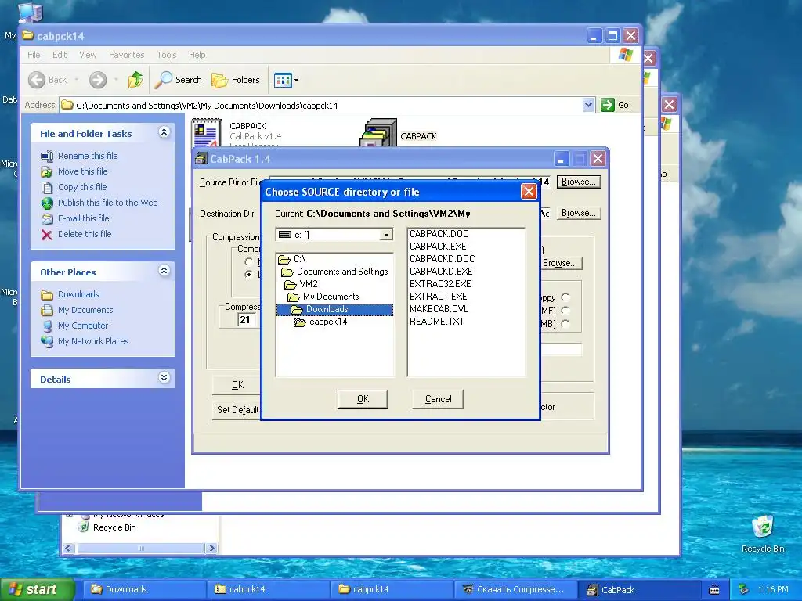Collapse the Other Places panel

164,271
